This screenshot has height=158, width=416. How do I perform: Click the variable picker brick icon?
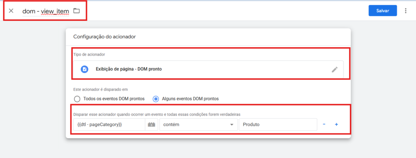point(152,124)
